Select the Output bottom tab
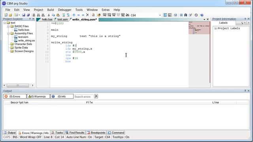Image resolution: width=253 pixels, height=142 pixels. tap(9, 133)
